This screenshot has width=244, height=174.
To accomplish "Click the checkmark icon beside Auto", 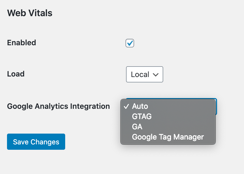I will pos(126,106).
